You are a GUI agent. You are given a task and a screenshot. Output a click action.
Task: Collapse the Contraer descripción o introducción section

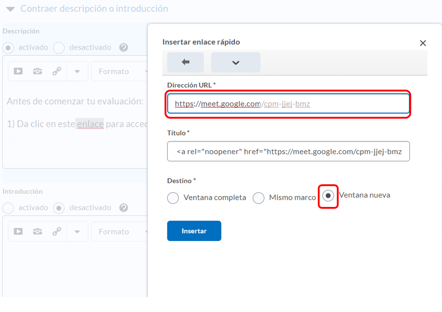11,9
